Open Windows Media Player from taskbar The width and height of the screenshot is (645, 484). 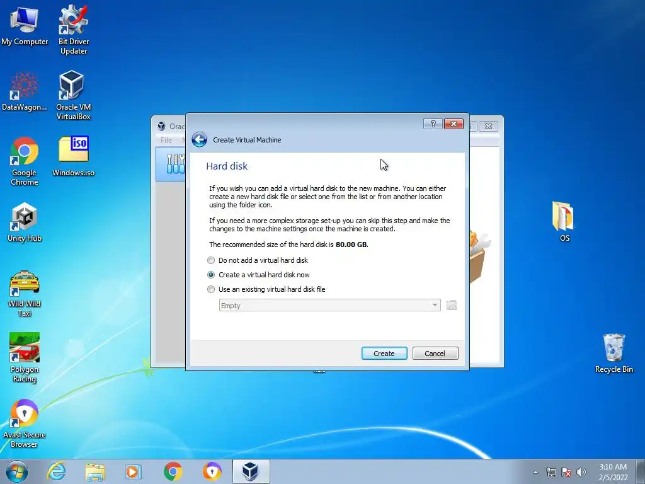(x=134, y=471)
